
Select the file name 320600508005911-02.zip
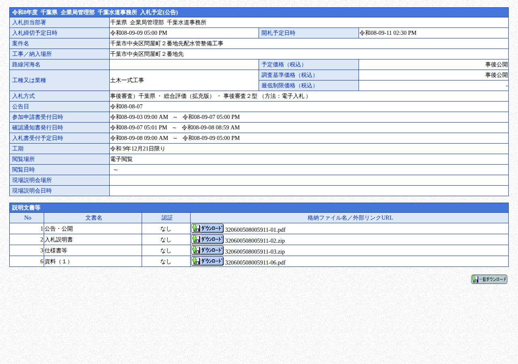pos(255,241)
